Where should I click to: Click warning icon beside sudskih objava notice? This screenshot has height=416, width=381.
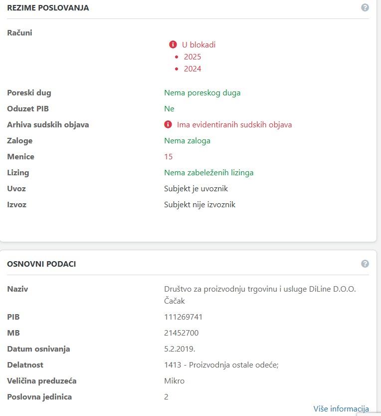coord(168,124)
